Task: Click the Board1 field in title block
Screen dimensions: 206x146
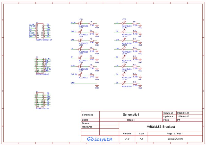Action: tap(131, 120)
